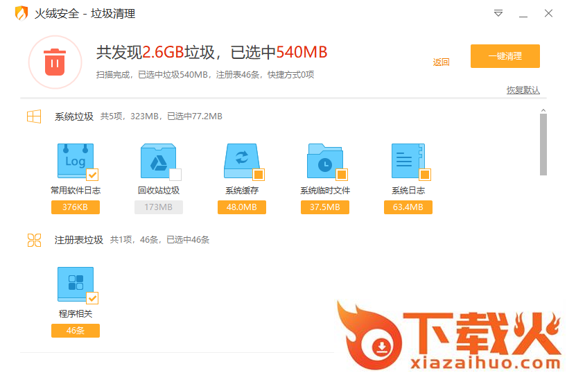
Task: Expand 系统日志 details via 63.4MB label
Action: click(x=408, y=207)
